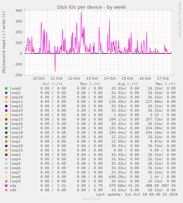The height and width of the screenshot is (203, 183).
Task: Select the loop4 legend label
Action: [15, 159]
